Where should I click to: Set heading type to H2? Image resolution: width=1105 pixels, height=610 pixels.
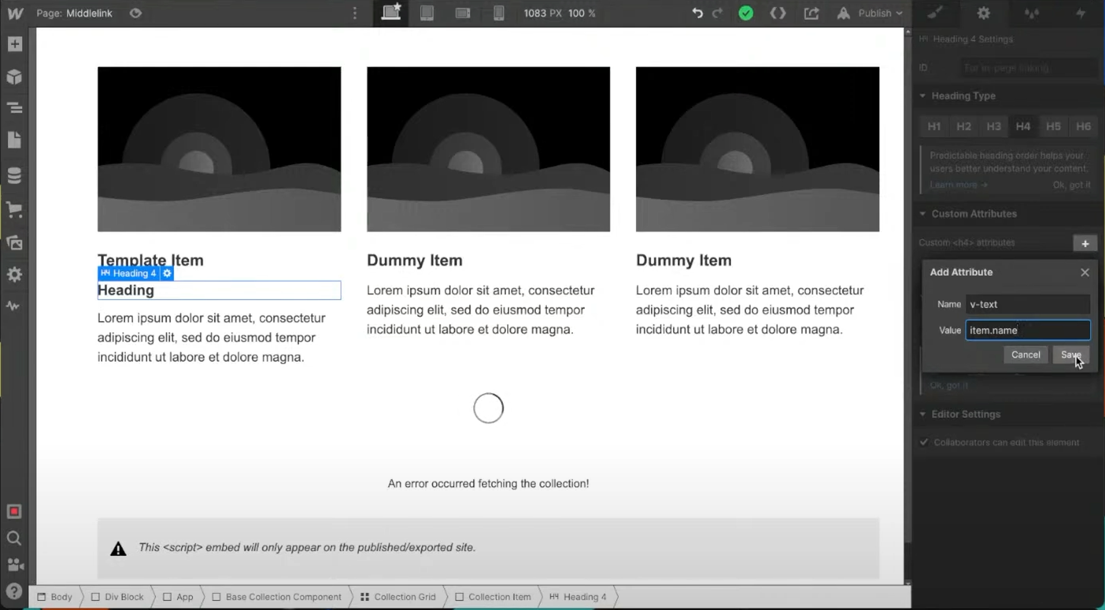coord(964,126)
